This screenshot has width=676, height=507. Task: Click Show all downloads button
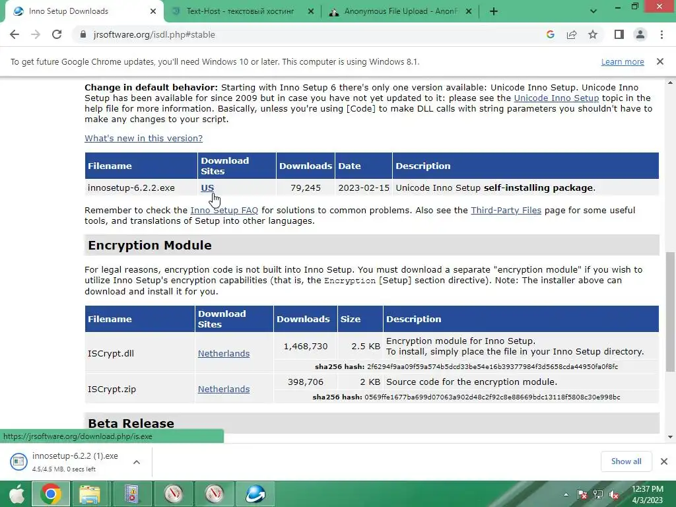[x=626, y=461]
